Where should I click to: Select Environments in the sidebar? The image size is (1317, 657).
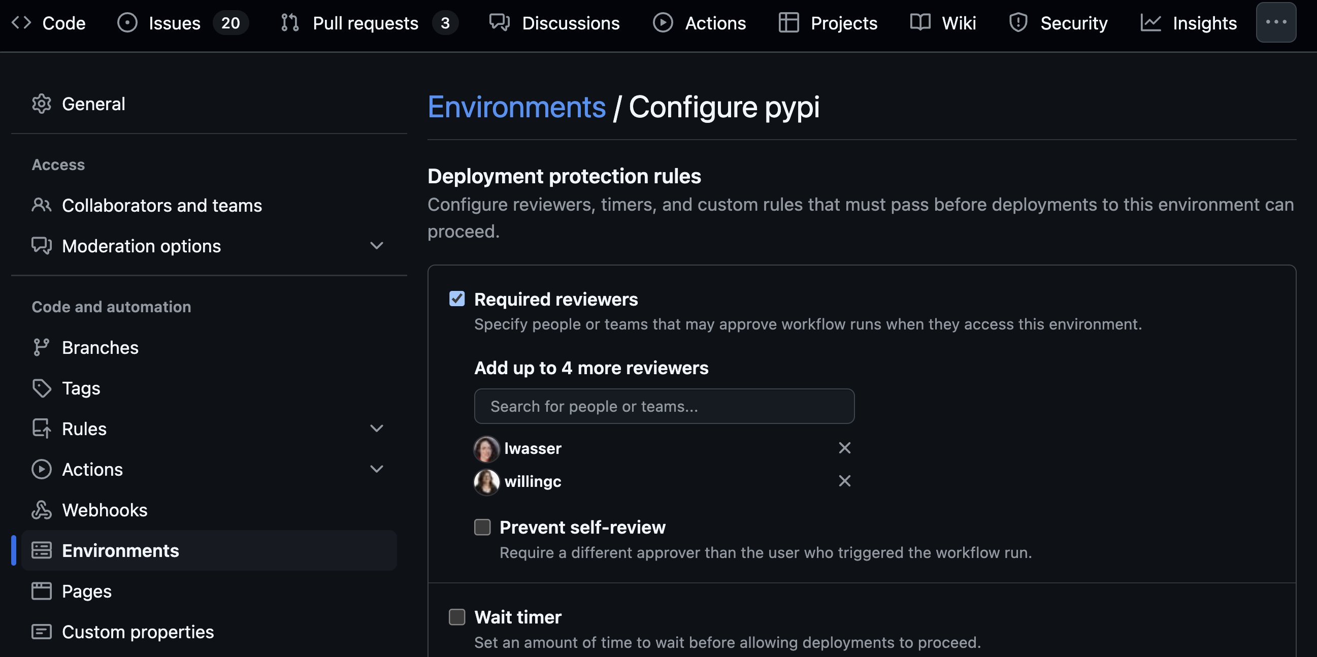click(x=209, y=550)
